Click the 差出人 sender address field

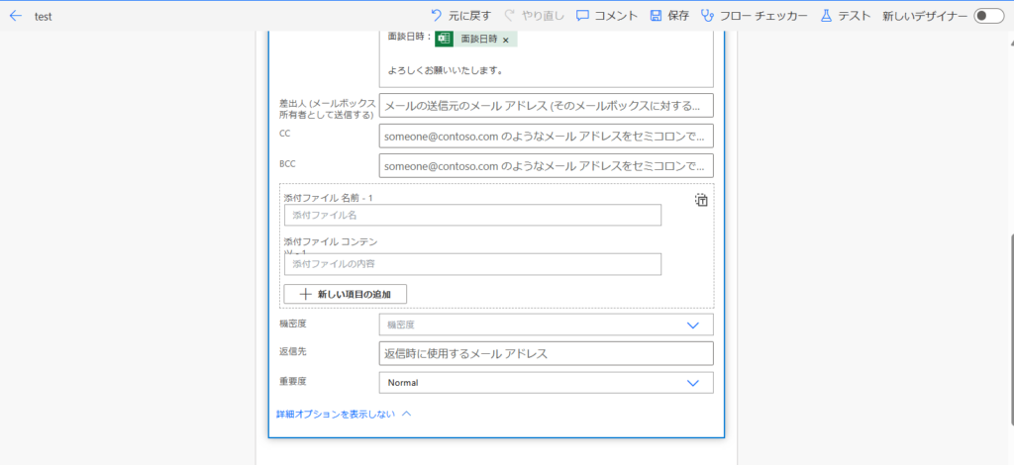tap(546, 106)
